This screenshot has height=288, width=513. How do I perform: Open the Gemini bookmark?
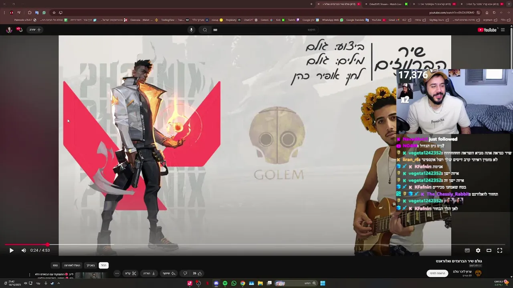click(x=267, y=20)
